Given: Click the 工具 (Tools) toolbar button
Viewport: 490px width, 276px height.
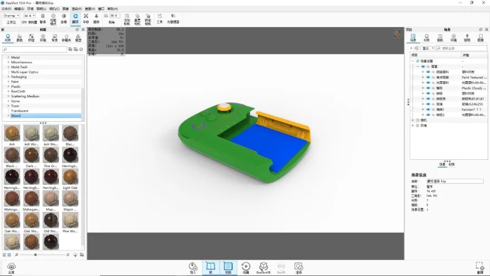Looking at the screenshot, I should point(159,17).
